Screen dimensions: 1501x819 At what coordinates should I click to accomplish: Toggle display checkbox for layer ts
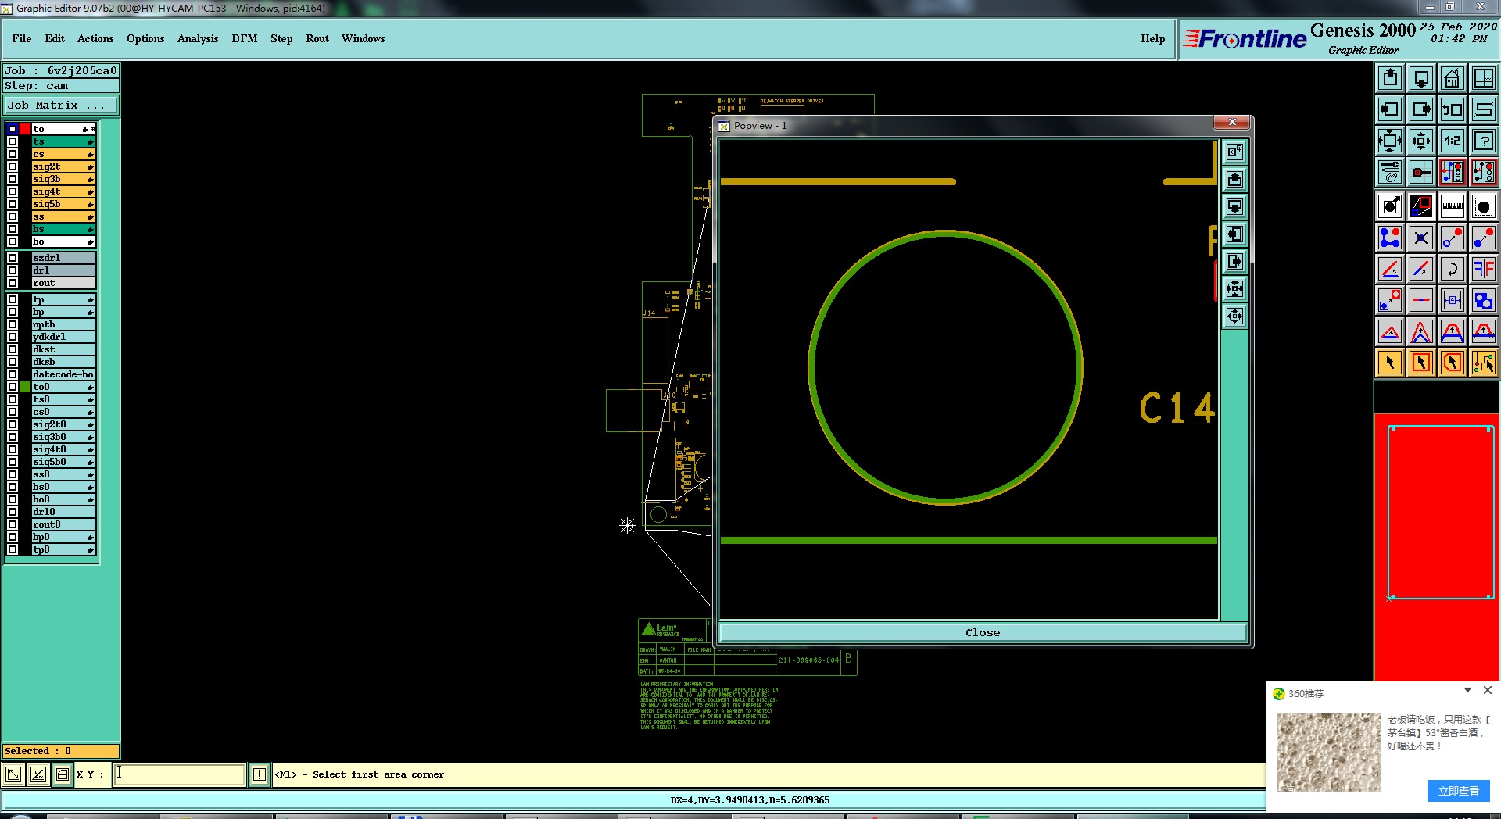click(13, 141)
